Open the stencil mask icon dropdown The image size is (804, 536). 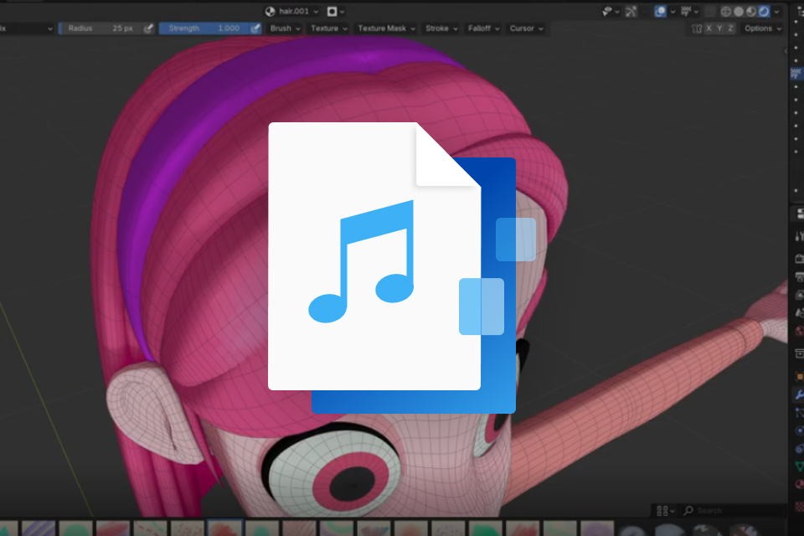click(x=336, y=11)
